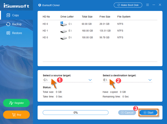Click the user icon on Register button
Screen dimensions: 167x124
(11, 103)
